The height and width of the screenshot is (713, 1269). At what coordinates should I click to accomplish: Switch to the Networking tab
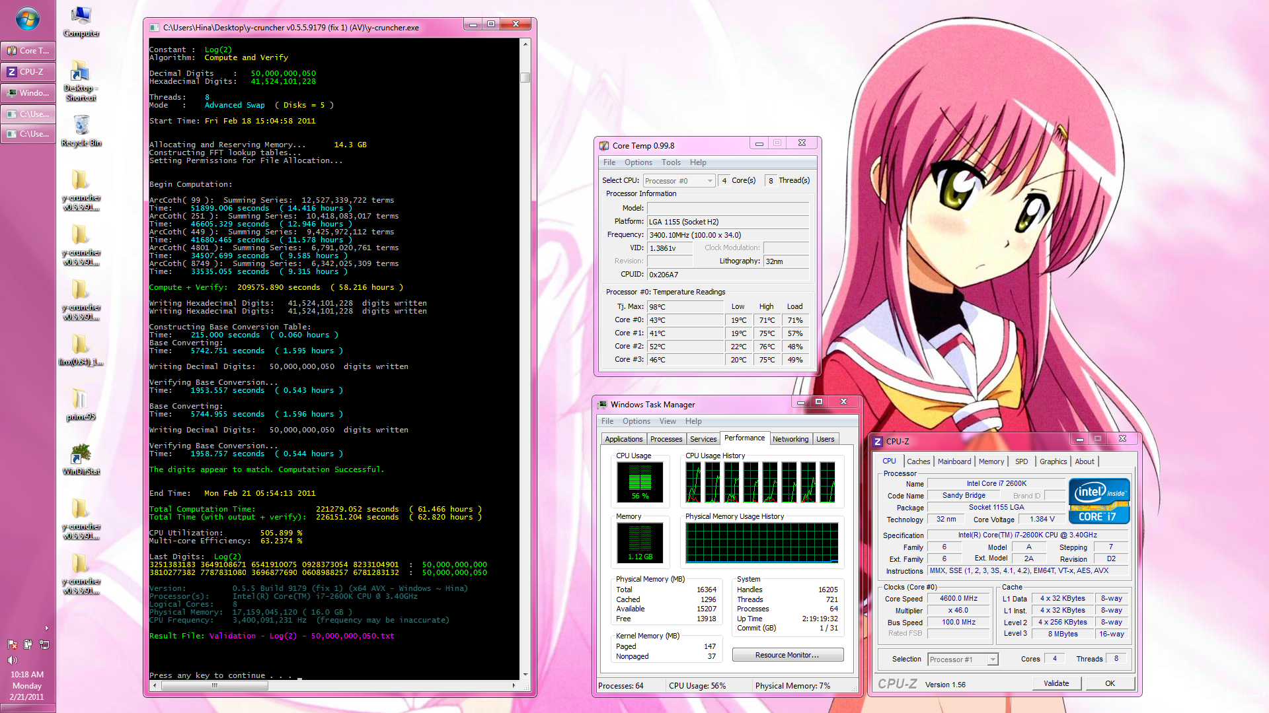pyautogui.click(x=790, y=439)
